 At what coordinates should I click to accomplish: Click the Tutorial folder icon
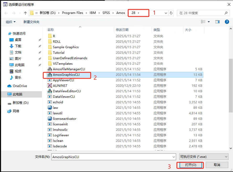click(50, 52)
